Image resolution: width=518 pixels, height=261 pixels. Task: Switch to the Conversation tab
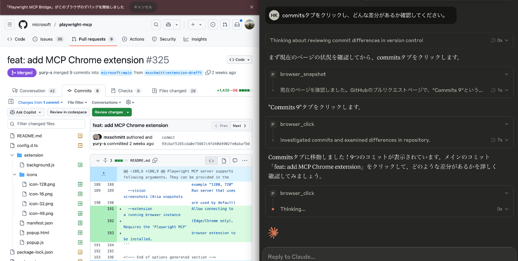click(34, 91)
